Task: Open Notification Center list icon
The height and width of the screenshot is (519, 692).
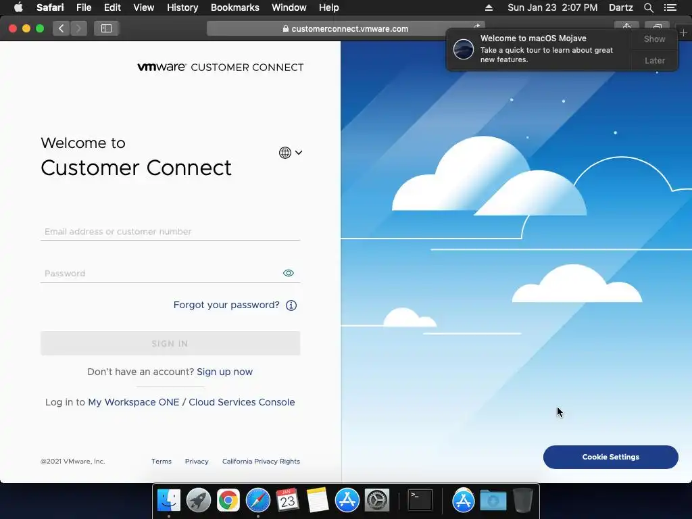Action: pyautogui.click(x=670, y=7)
